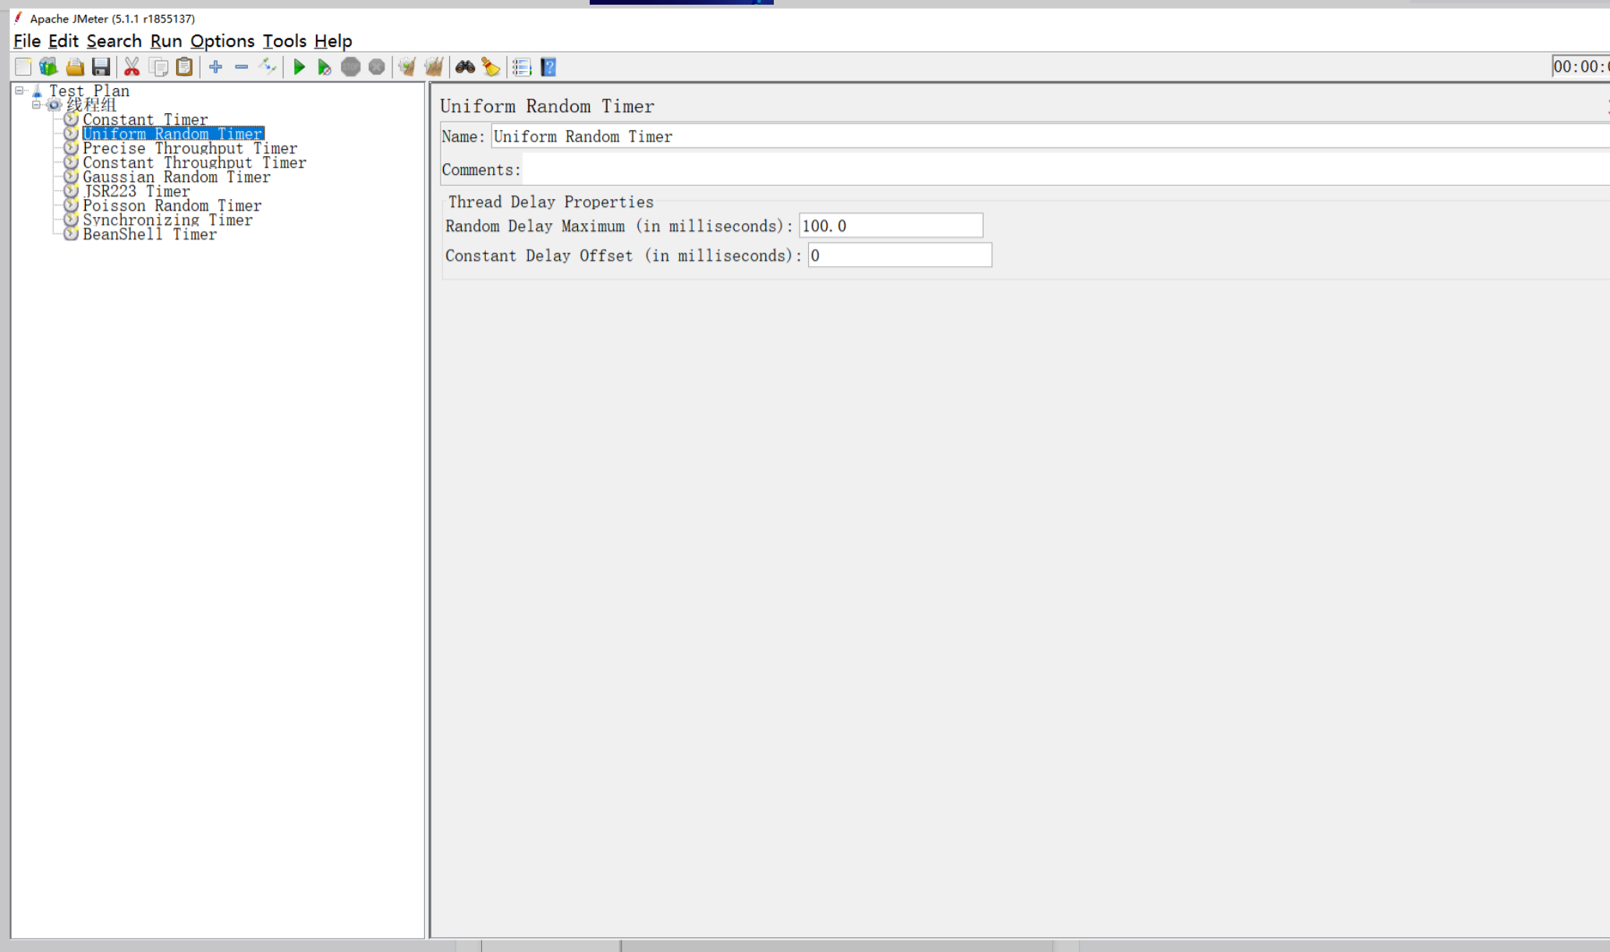
Task: Click the Cut scissors icon
Action: click(132, 67)
